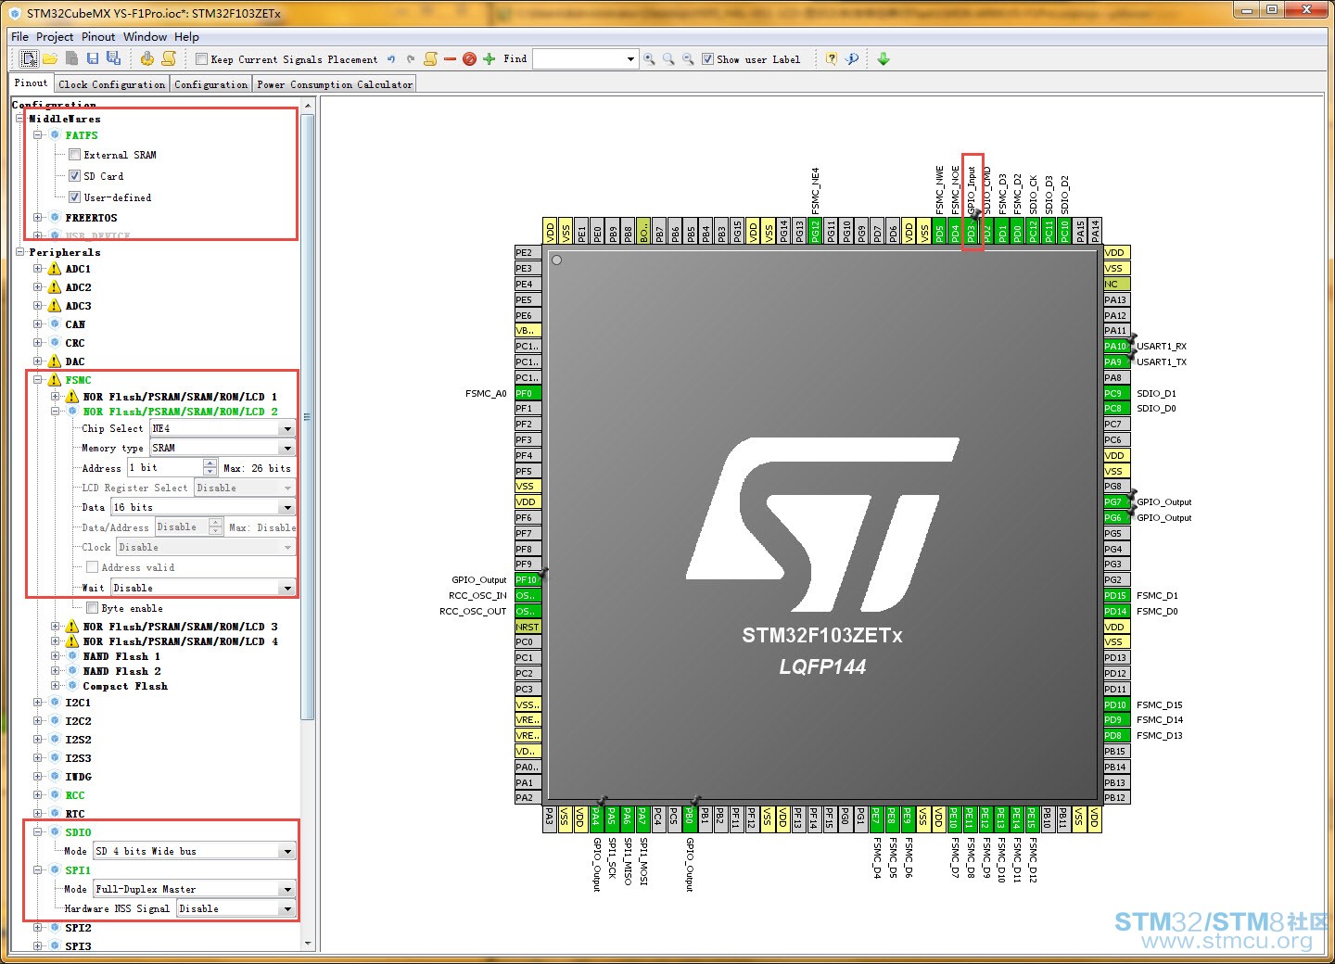
Task: Switch to the Clock Configuration tab
Action: [x=111, y=84]
